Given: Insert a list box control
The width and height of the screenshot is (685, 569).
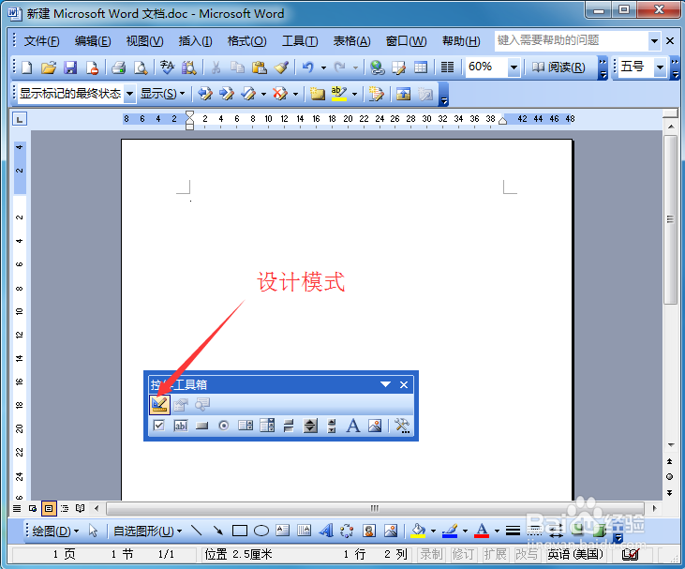Looking at the screenshot, I should (x=246, y=426).
